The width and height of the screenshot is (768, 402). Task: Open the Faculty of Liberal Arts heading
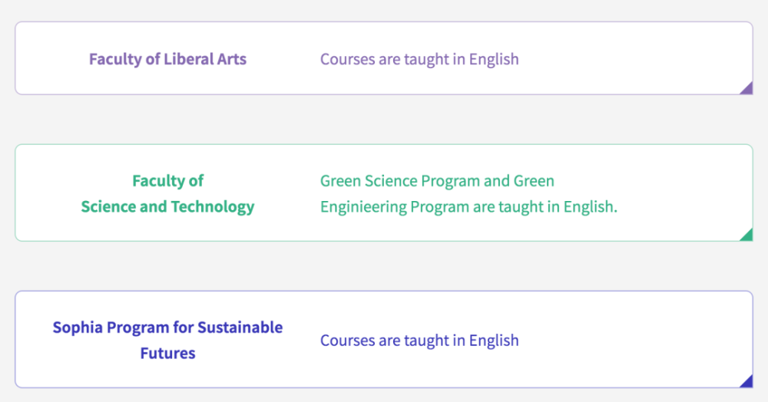(167, 58)
